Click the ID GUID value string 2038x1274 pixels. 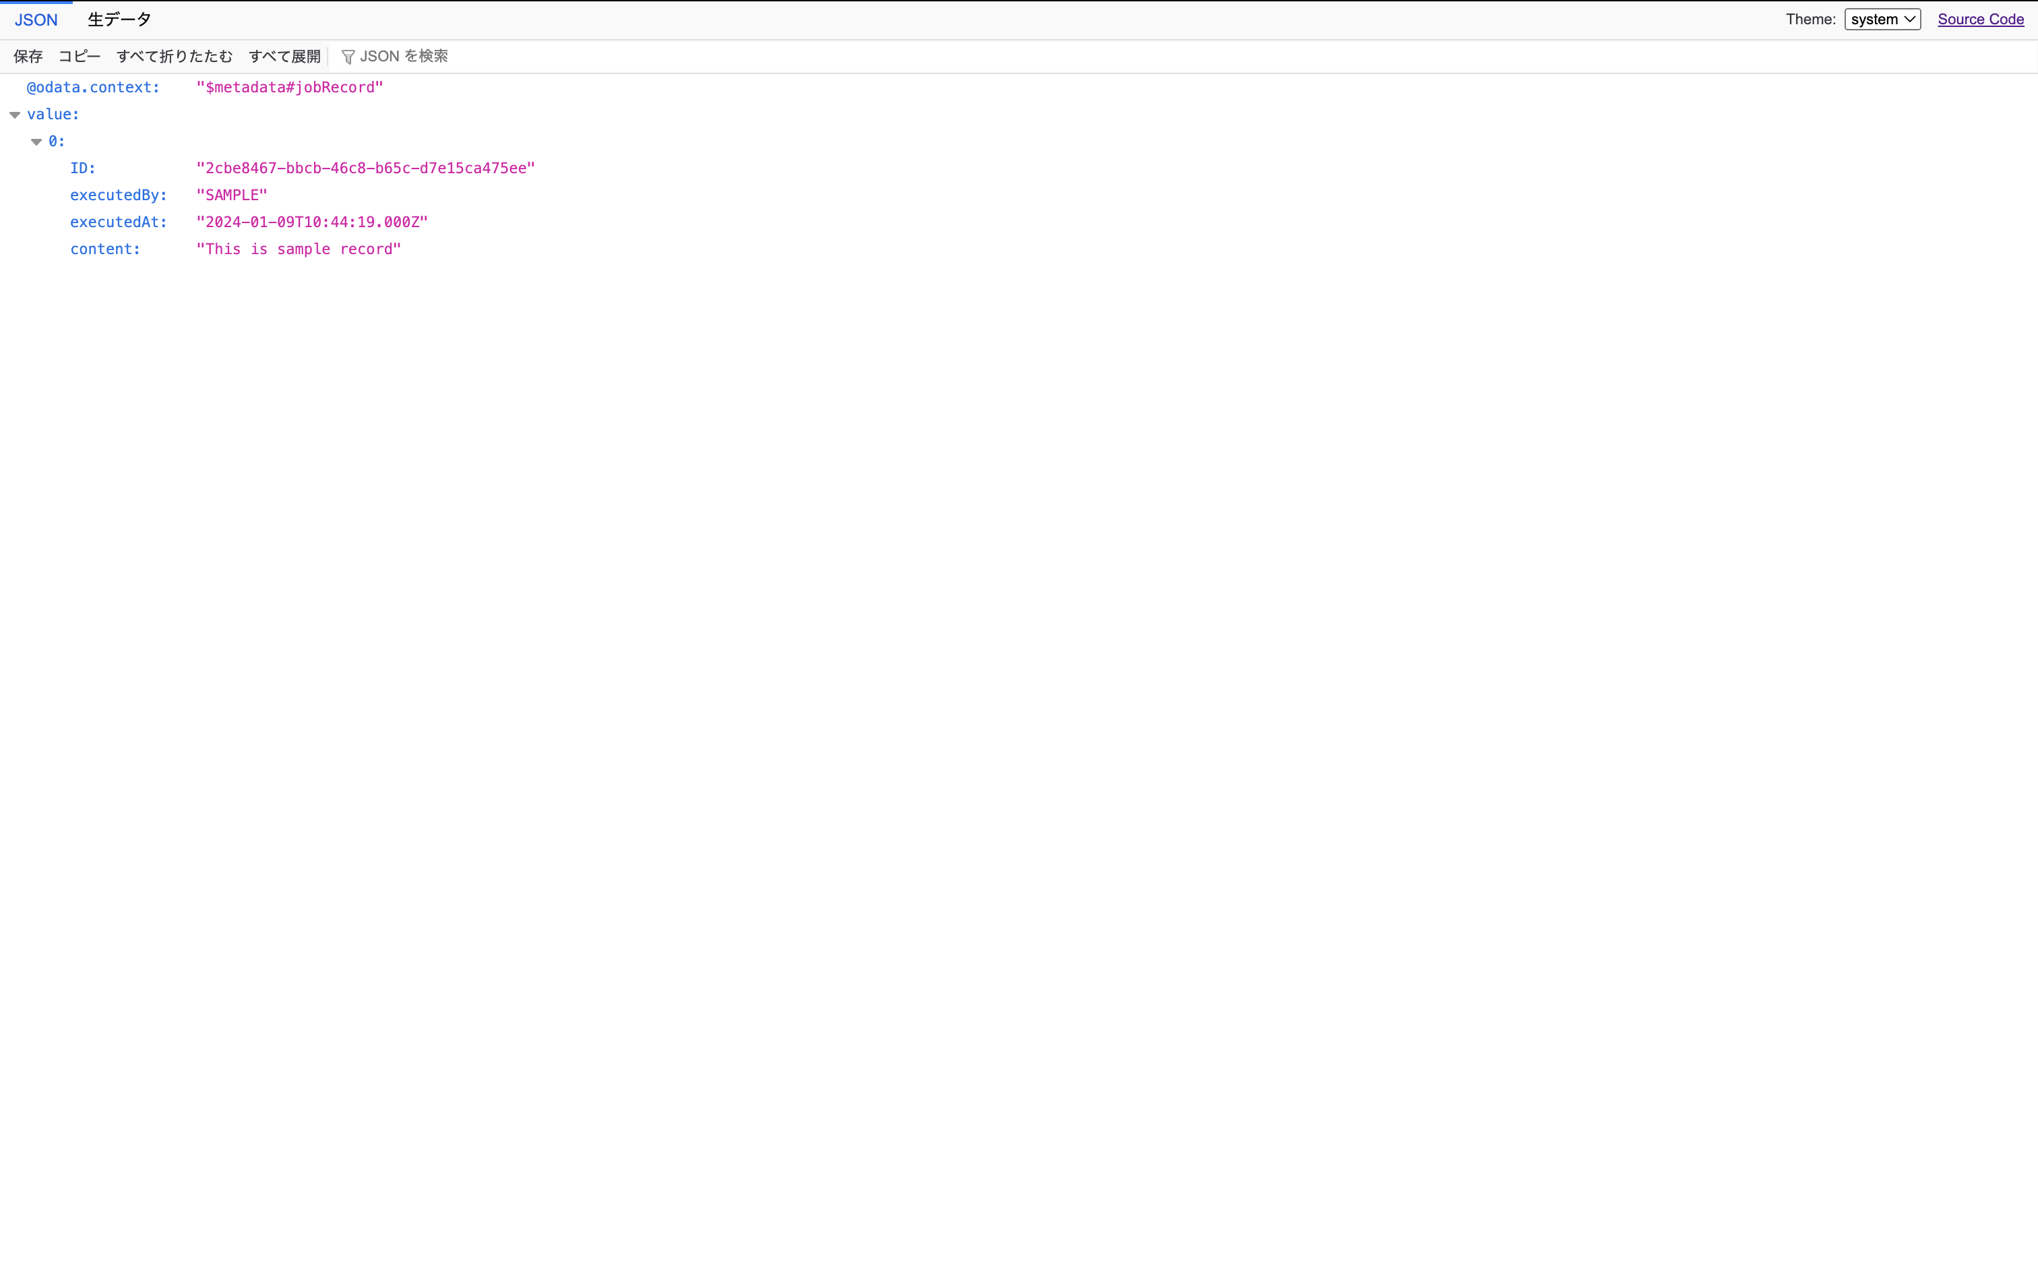click(x=365, y=169)
